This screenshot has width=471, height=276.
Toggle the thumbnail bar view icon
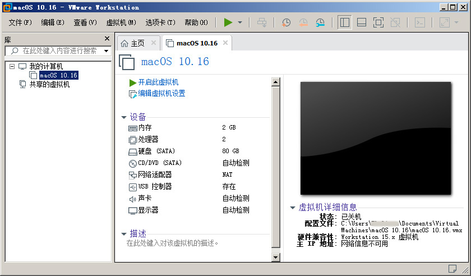pyautogui.click(x=361, y=22)
